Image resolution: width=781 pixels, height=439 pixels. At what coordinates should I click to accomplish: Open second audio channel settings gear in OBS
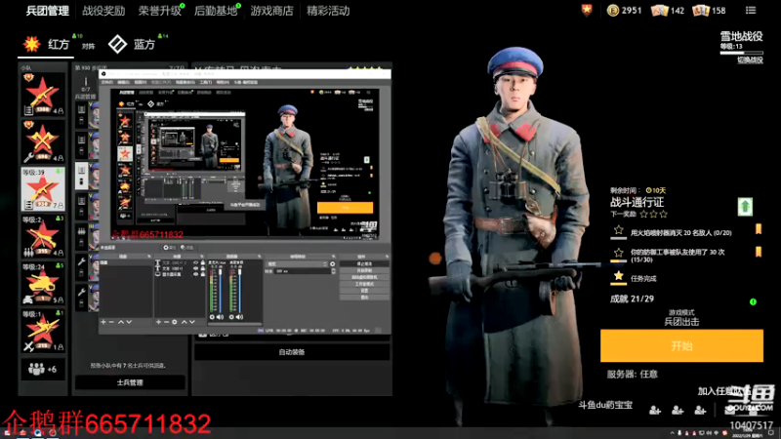coord(231,317)
